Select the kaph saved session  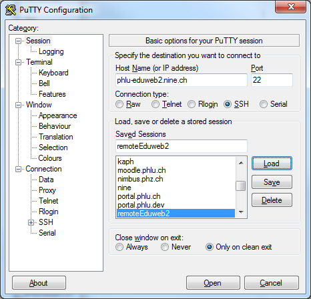(x=176, y=162)
